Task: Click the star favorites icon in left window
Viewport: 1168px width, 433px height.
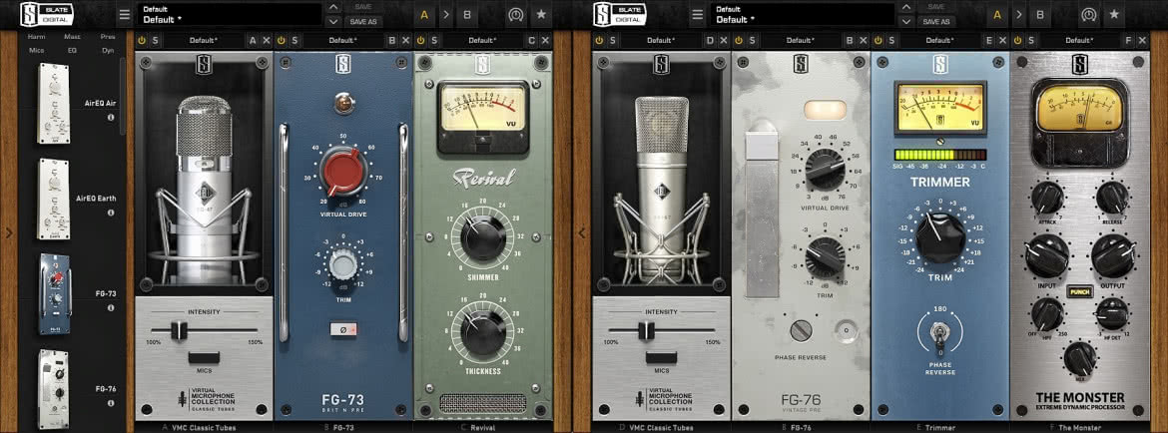Action: coord(541,14)
